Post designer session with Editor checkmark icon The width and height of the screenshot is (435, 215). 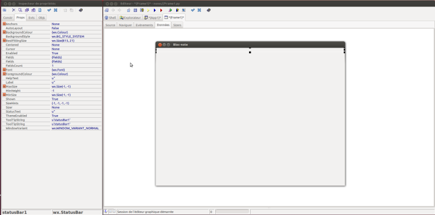click(x=193, y=10)
